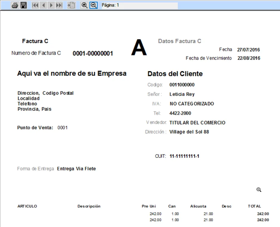Image resolution: width=280 pixels, height=227 pixels.
Task: Click the Pre Uni column header
Action: tap(149, 206)
